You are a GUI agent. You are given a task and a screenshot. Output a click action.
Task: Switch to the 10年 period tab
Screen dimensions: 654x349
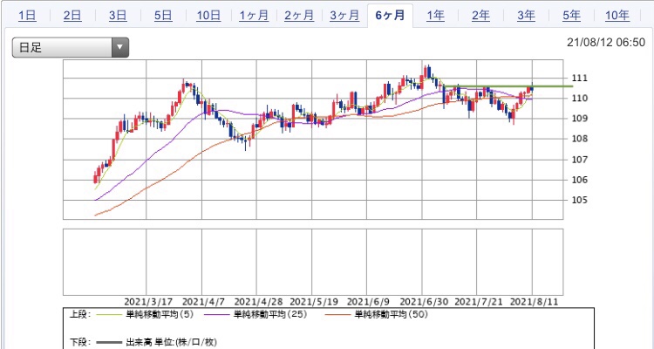tap(617, 16)
